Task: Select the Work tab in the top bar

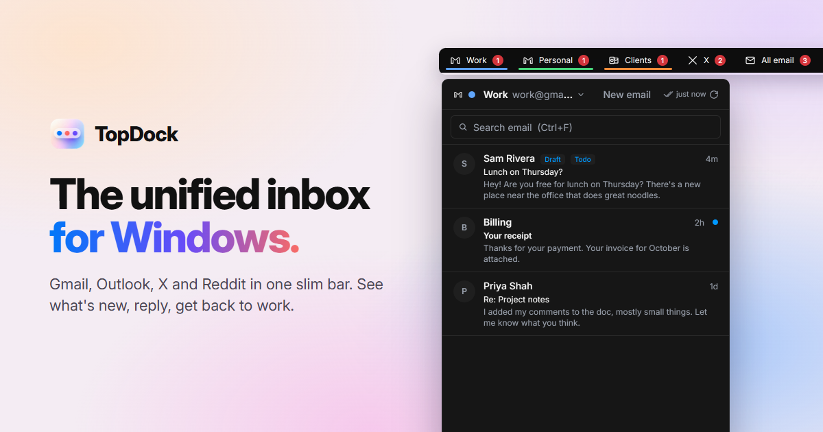Action: [477, 60]
